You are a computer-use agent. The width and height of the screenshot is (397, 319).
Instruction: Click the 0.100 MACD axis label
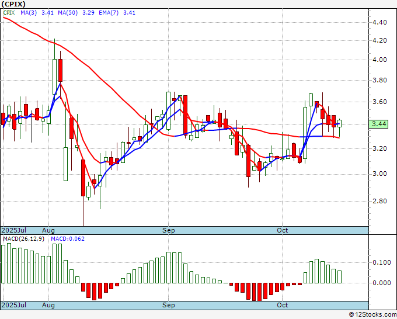[382, 262]
